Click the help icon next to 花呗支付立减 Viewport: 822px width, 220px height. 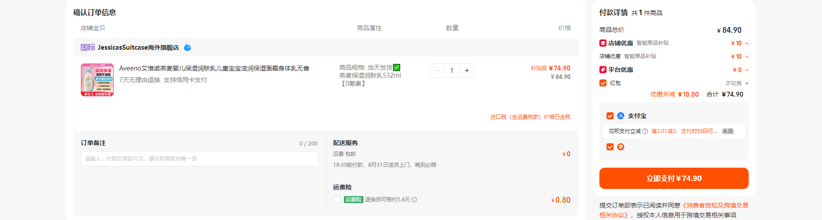click(x=645, y=131)
